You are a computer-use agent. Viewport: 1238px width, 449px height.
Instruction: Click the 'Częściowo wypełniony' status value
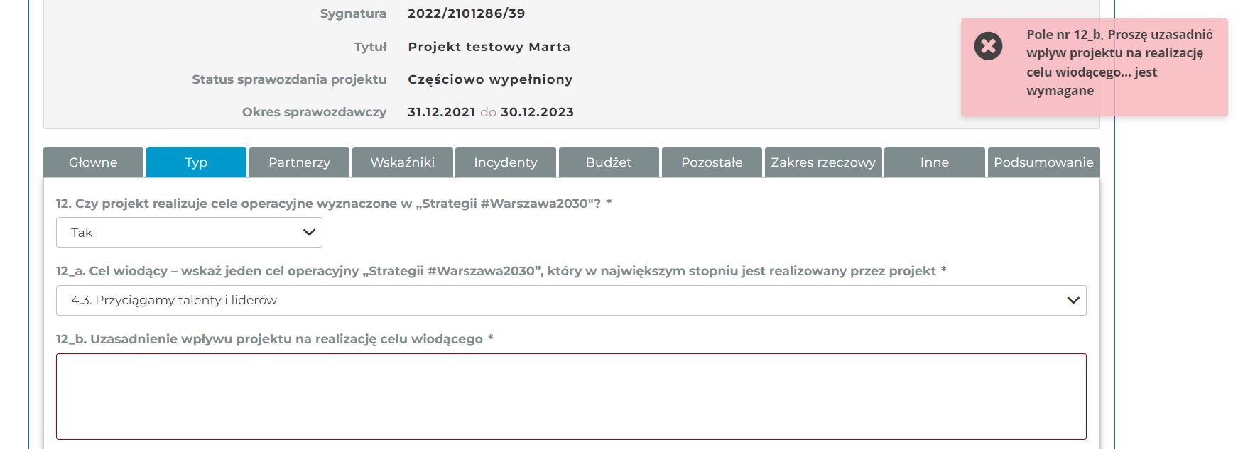coord(490,79)
